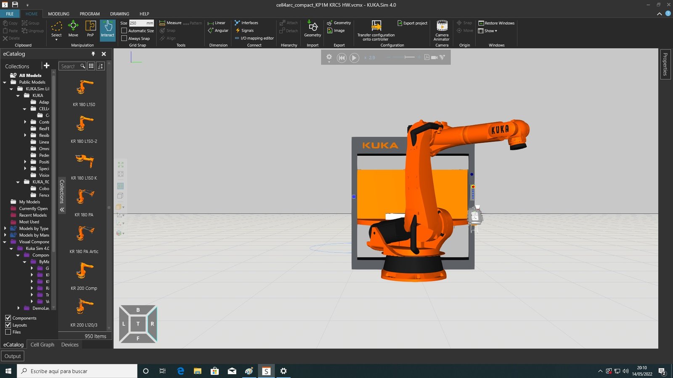Open the I/O mapping editor
673x378 pixels.
[x=254, y=38]
